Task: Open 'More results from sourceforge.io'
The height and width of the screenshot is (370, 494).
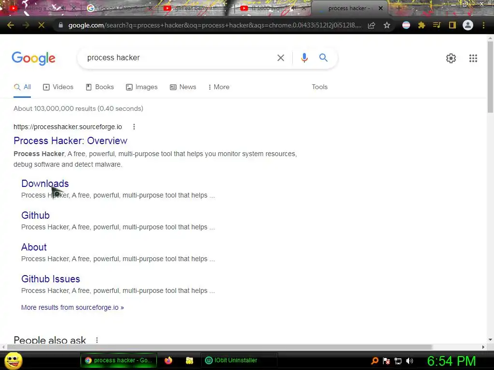Action: point(72,307)
